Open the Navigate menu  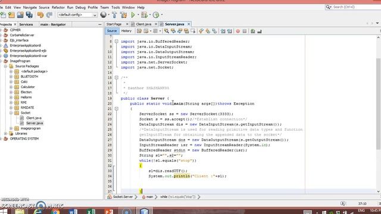point(30,8)
